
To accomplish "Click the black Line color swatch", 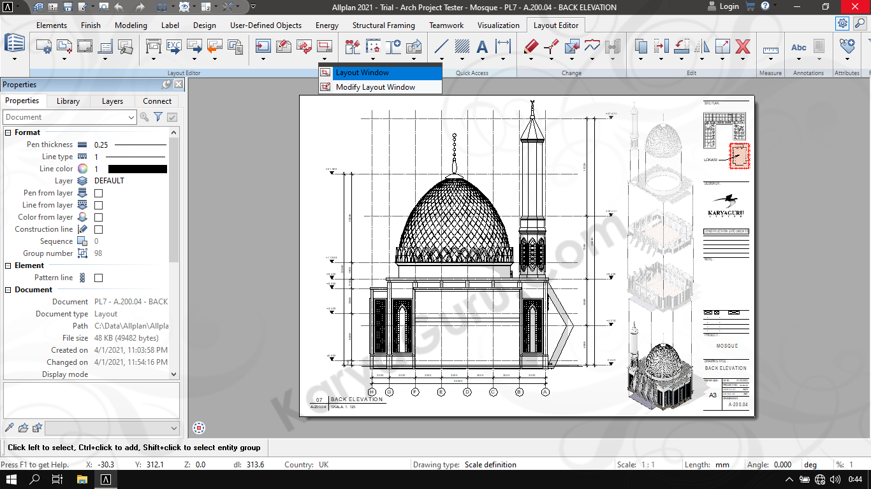I will (137, 169).
